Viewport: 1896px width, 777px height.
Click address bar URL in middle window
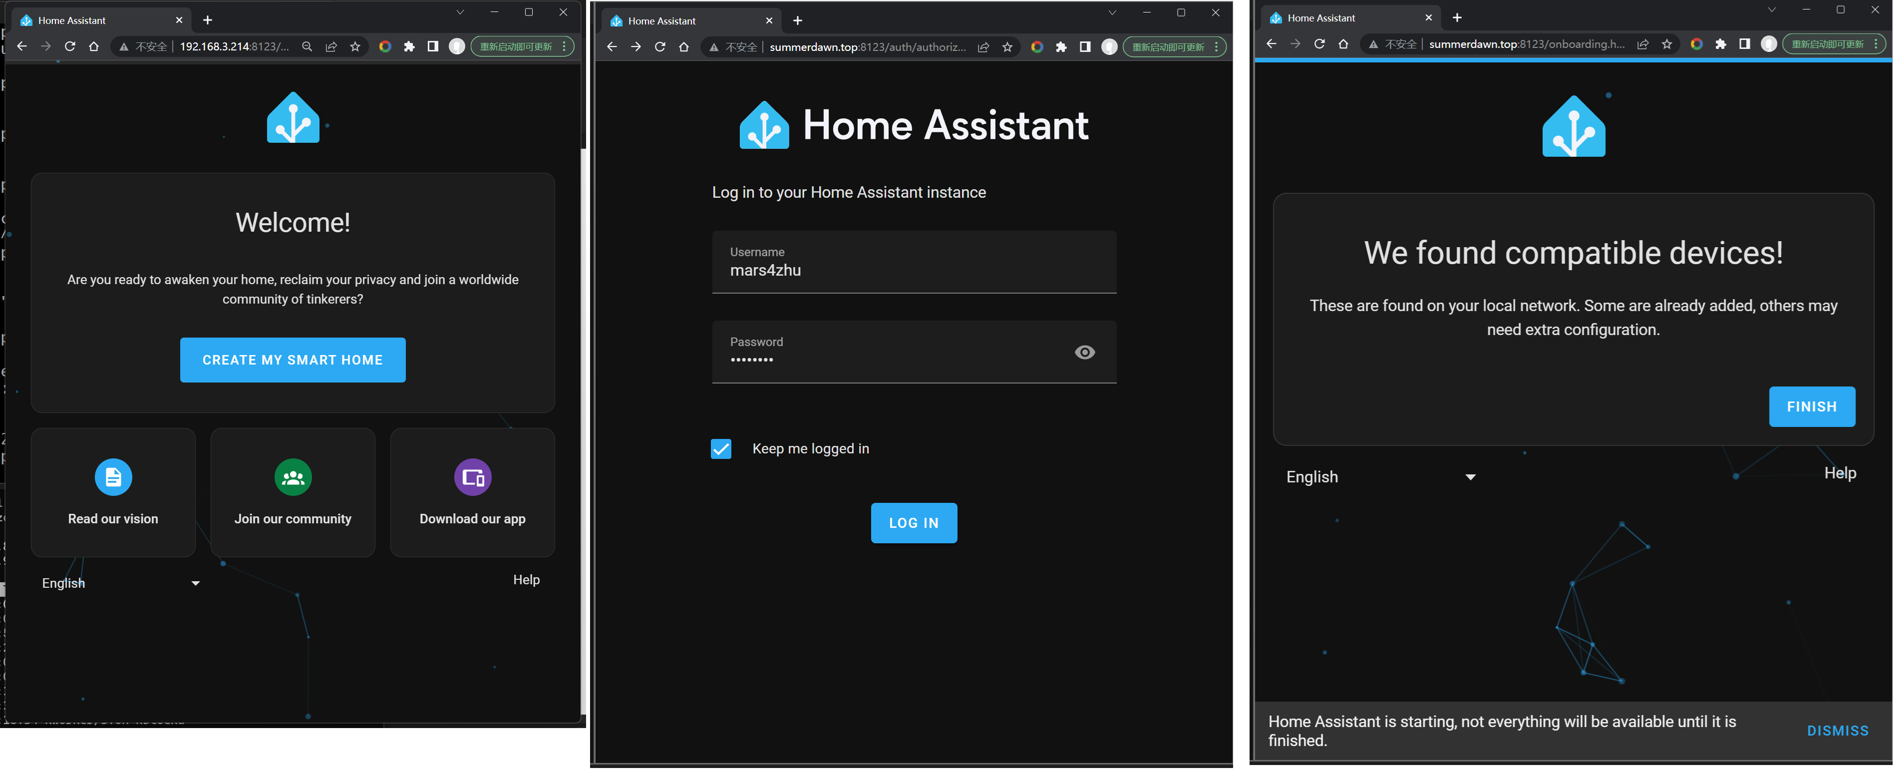[x=868, y=47]
